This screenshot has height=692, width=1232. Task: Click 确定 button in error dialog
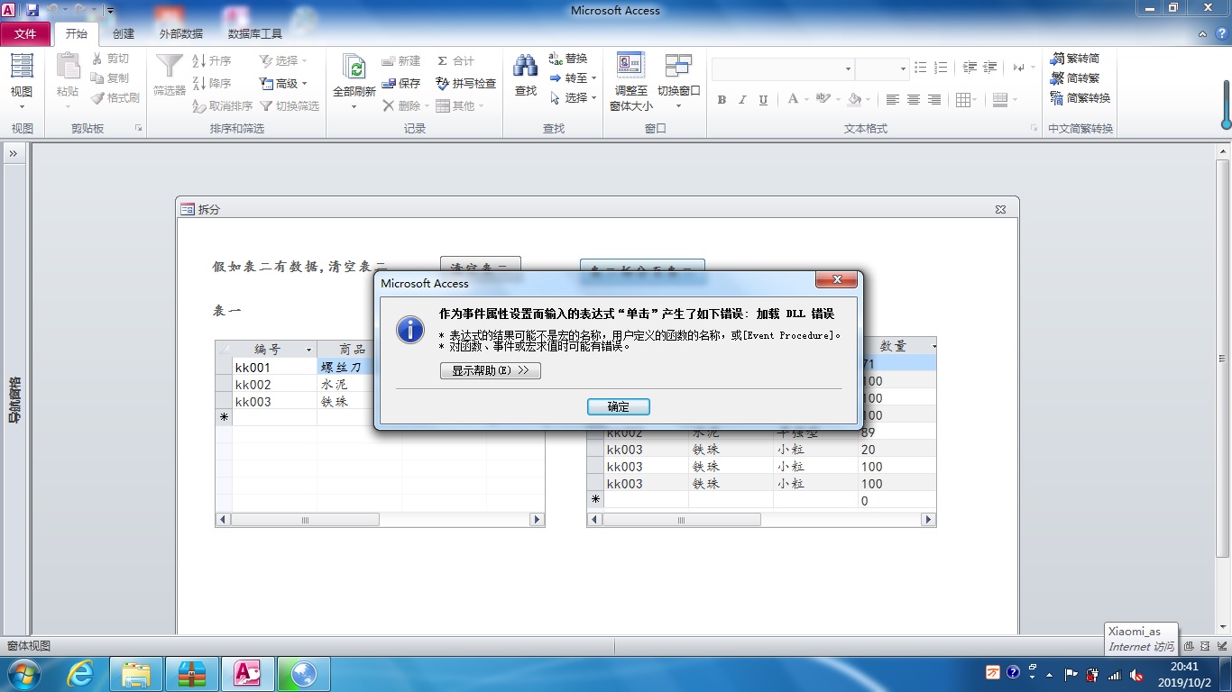[619, 407]
